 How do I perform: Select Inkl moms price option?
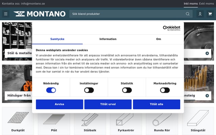191,4
